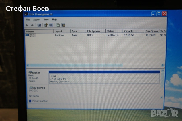
Task: Sort by the Volume column header
Action: click(x=39, y=32)
